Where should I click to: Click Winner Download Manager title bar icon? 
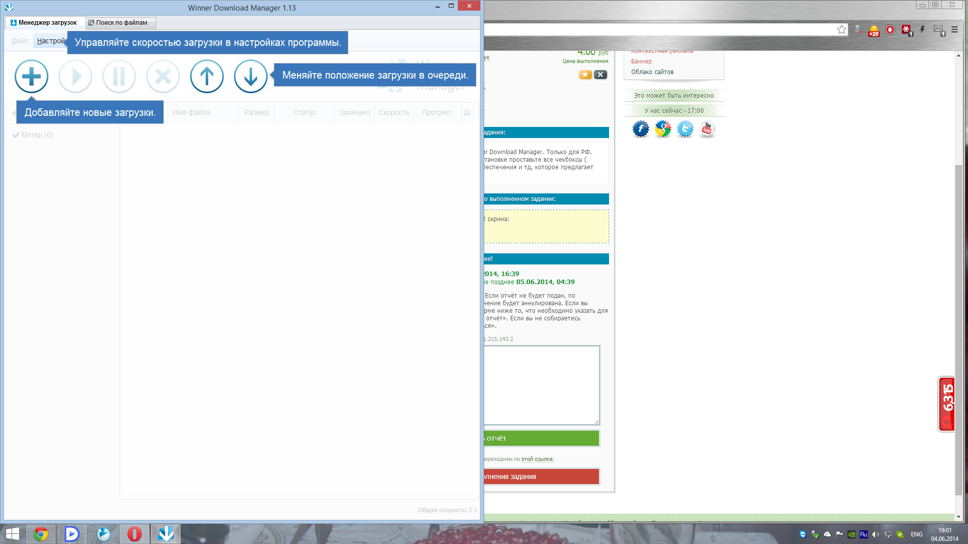pos(9,7)
